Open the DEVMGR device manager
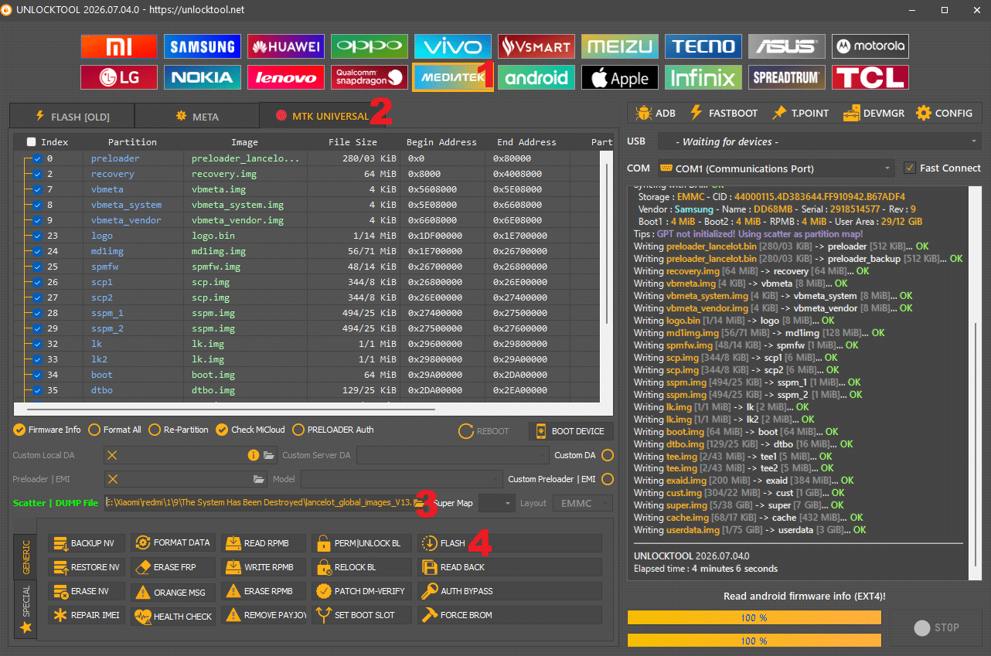Screen dimensions: 991x656 874,113
